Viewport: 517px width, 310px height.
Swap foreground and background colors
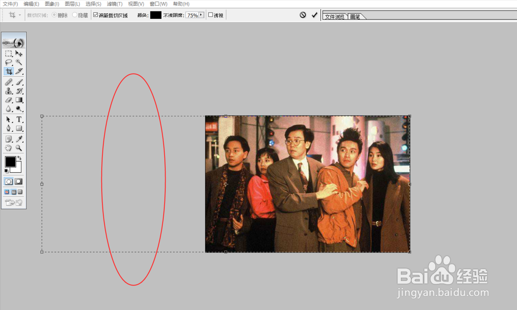[x=20, y=158]
